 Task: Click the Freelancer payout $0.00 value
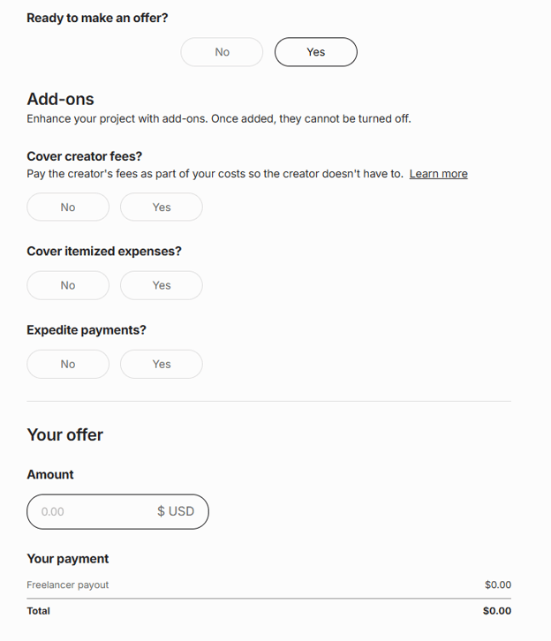point(497,584)
